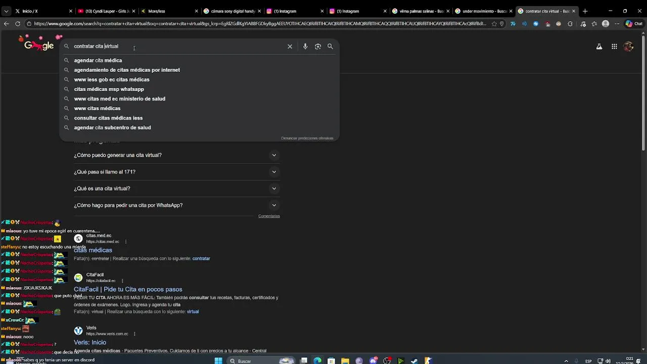647x364 pixels.
Task: Open search by image camera icon
Action: coord(318,47)
